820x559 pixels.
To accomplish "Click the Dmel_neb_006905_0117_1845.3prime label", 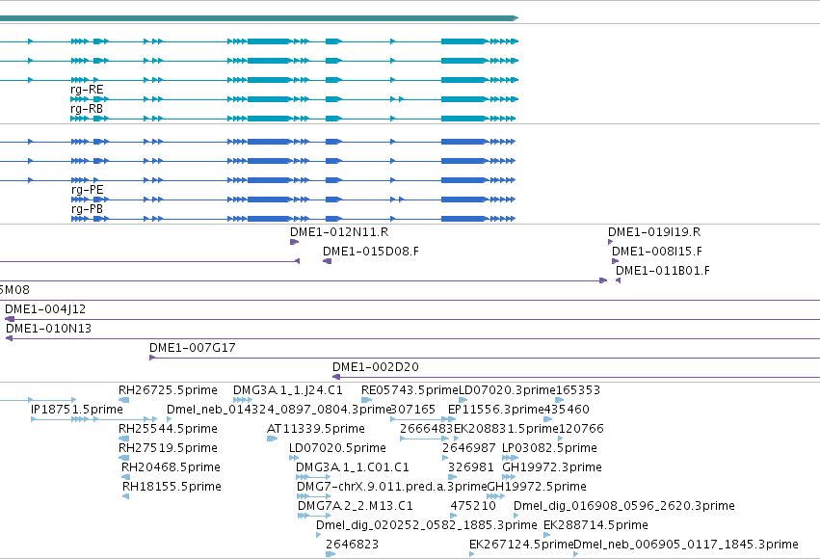I will tap(686, 545).
